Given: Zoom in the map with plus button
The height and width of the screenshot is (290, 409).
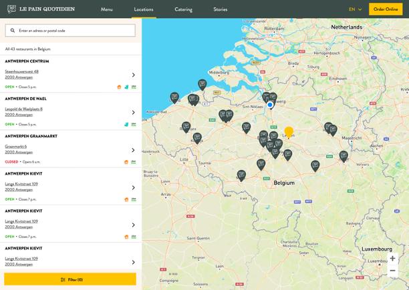Looking at the screenshot, I should (392, 258).
